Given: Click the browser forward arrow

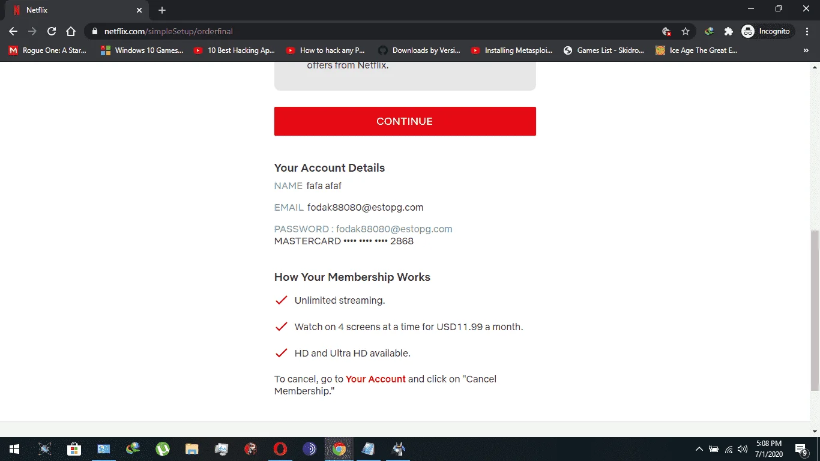Looking at the screenshot, I should pos(32,31).
